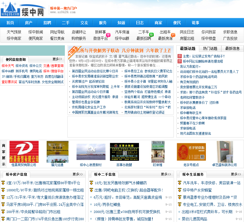Open 汽车频道 sub-navigation link
244x222 pixels.
coord(122,32)
